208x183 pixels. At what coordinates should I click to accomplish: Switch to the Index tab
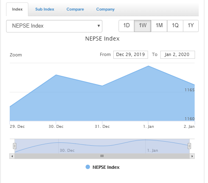[17, 9]
